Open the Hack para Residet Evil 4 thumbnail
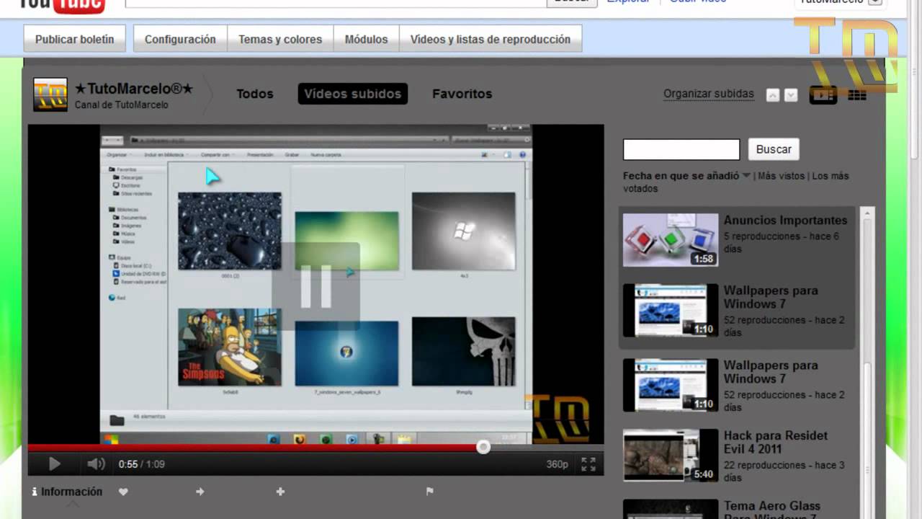 pos(671,456)
